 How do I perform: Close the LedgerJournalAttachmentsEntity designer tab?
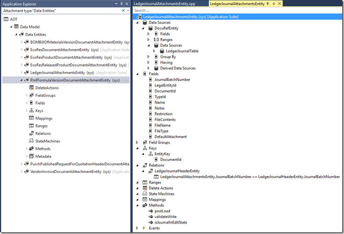click(x=280, y=3)
